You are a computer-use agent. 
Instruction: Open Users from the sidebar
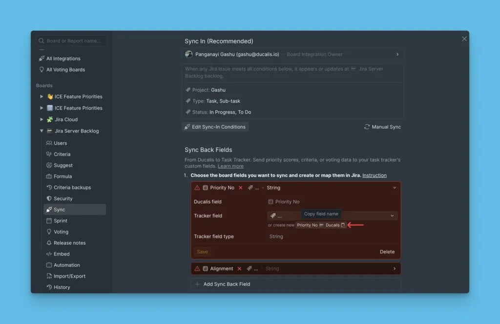coord(60,143)
